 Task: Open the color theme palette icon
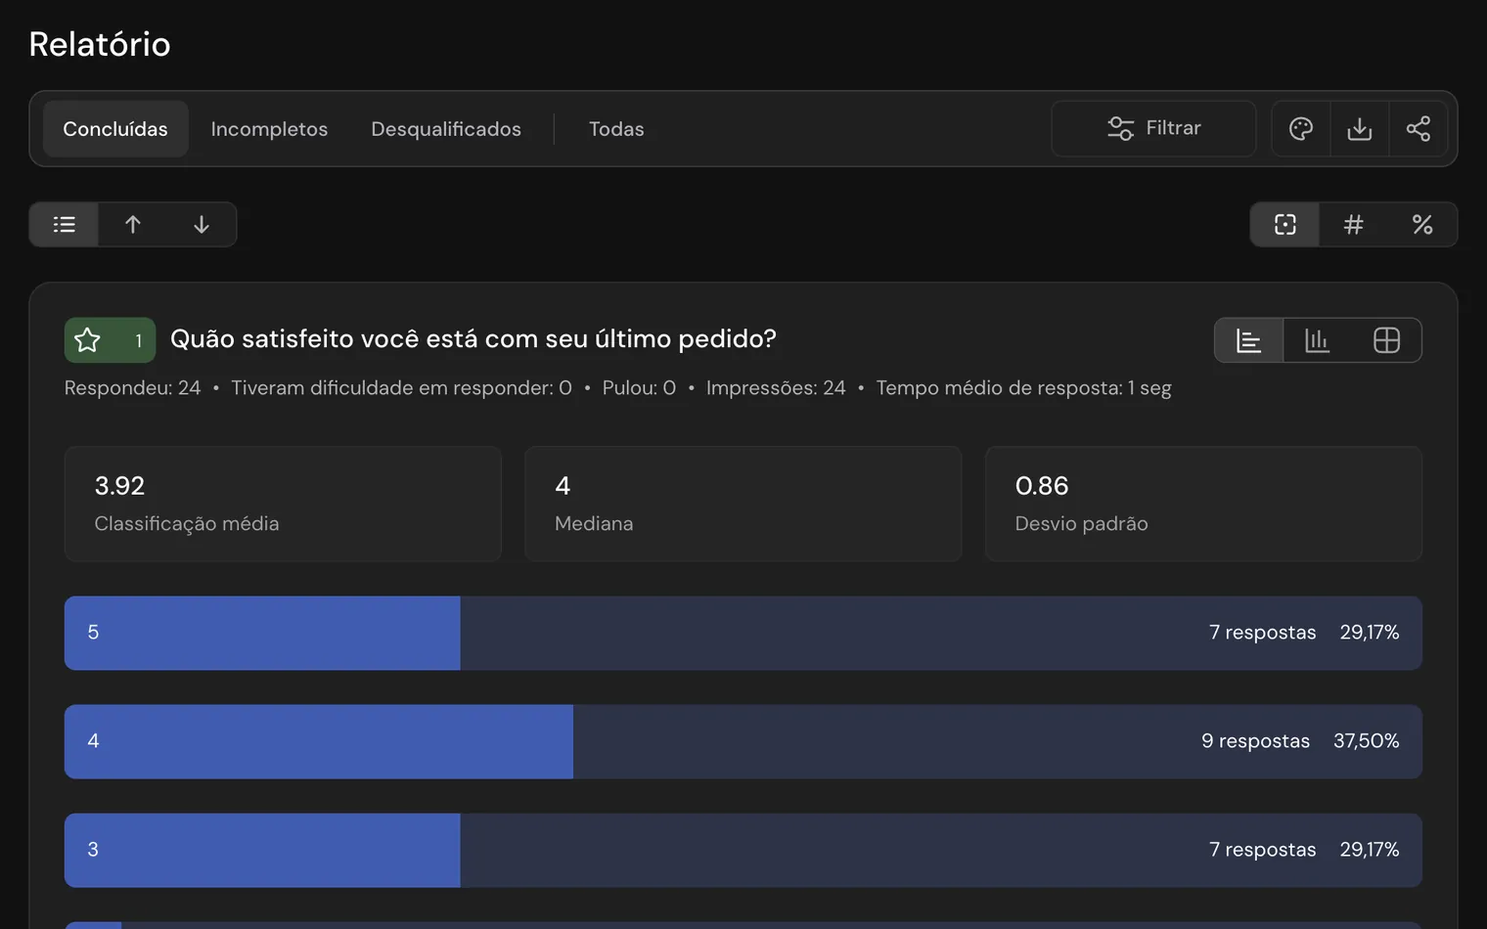pyautogui.click(x=1300, y=129)
